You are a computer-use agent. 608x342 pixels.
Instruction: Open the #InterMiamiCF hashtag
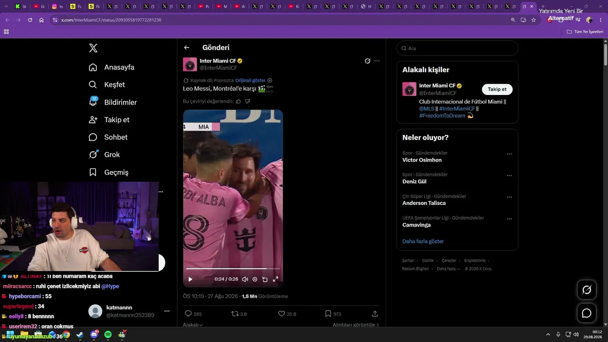click(x=457, y=109)
